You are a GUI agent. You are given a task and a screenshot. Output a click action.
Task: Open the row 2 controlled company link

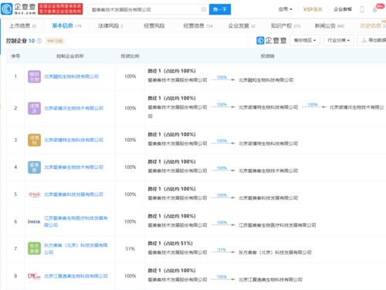point(73,108)
